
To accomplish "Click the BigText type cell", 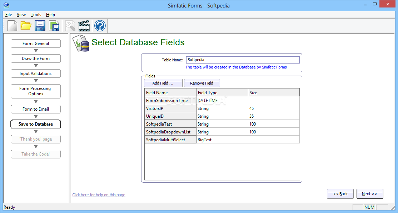I will point(222,140).
